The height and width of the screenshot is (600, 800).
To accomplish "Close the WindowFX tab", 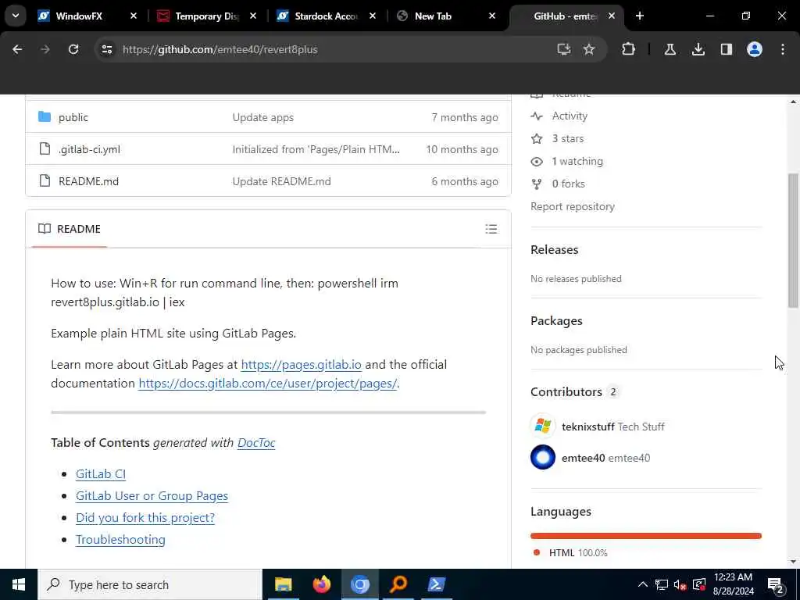I will pos(134,16).
